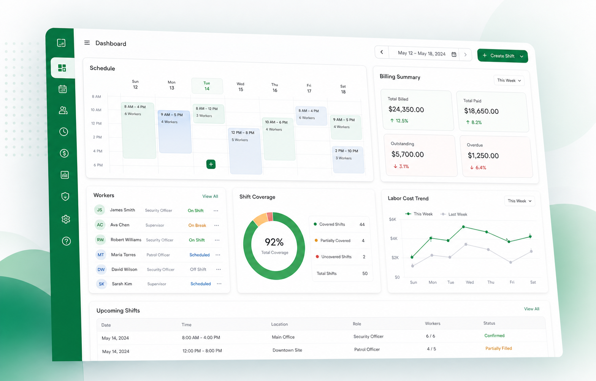Open the calendar schedule sidebar icon
The height and width of the screenshot is (381, 596).
[63, 89]
